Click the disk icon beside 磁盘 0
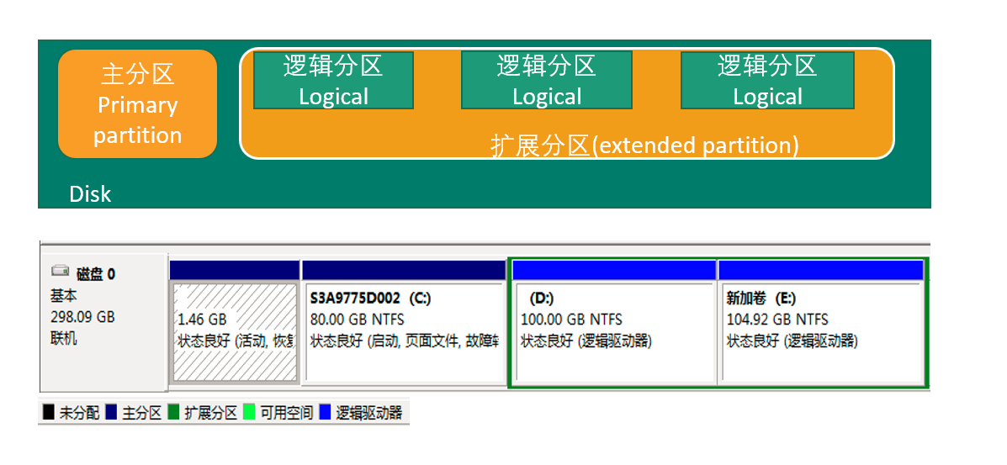Image resolution: width=1007 pixels, height=465 pixels. (60, 271)
